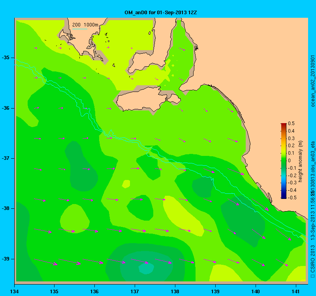Click the 136 longitude axis label
This screenshot has height=296, width=316.
94,291
